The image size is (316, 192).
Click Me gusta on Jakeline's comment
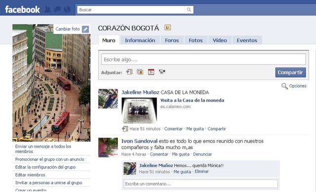182,172
